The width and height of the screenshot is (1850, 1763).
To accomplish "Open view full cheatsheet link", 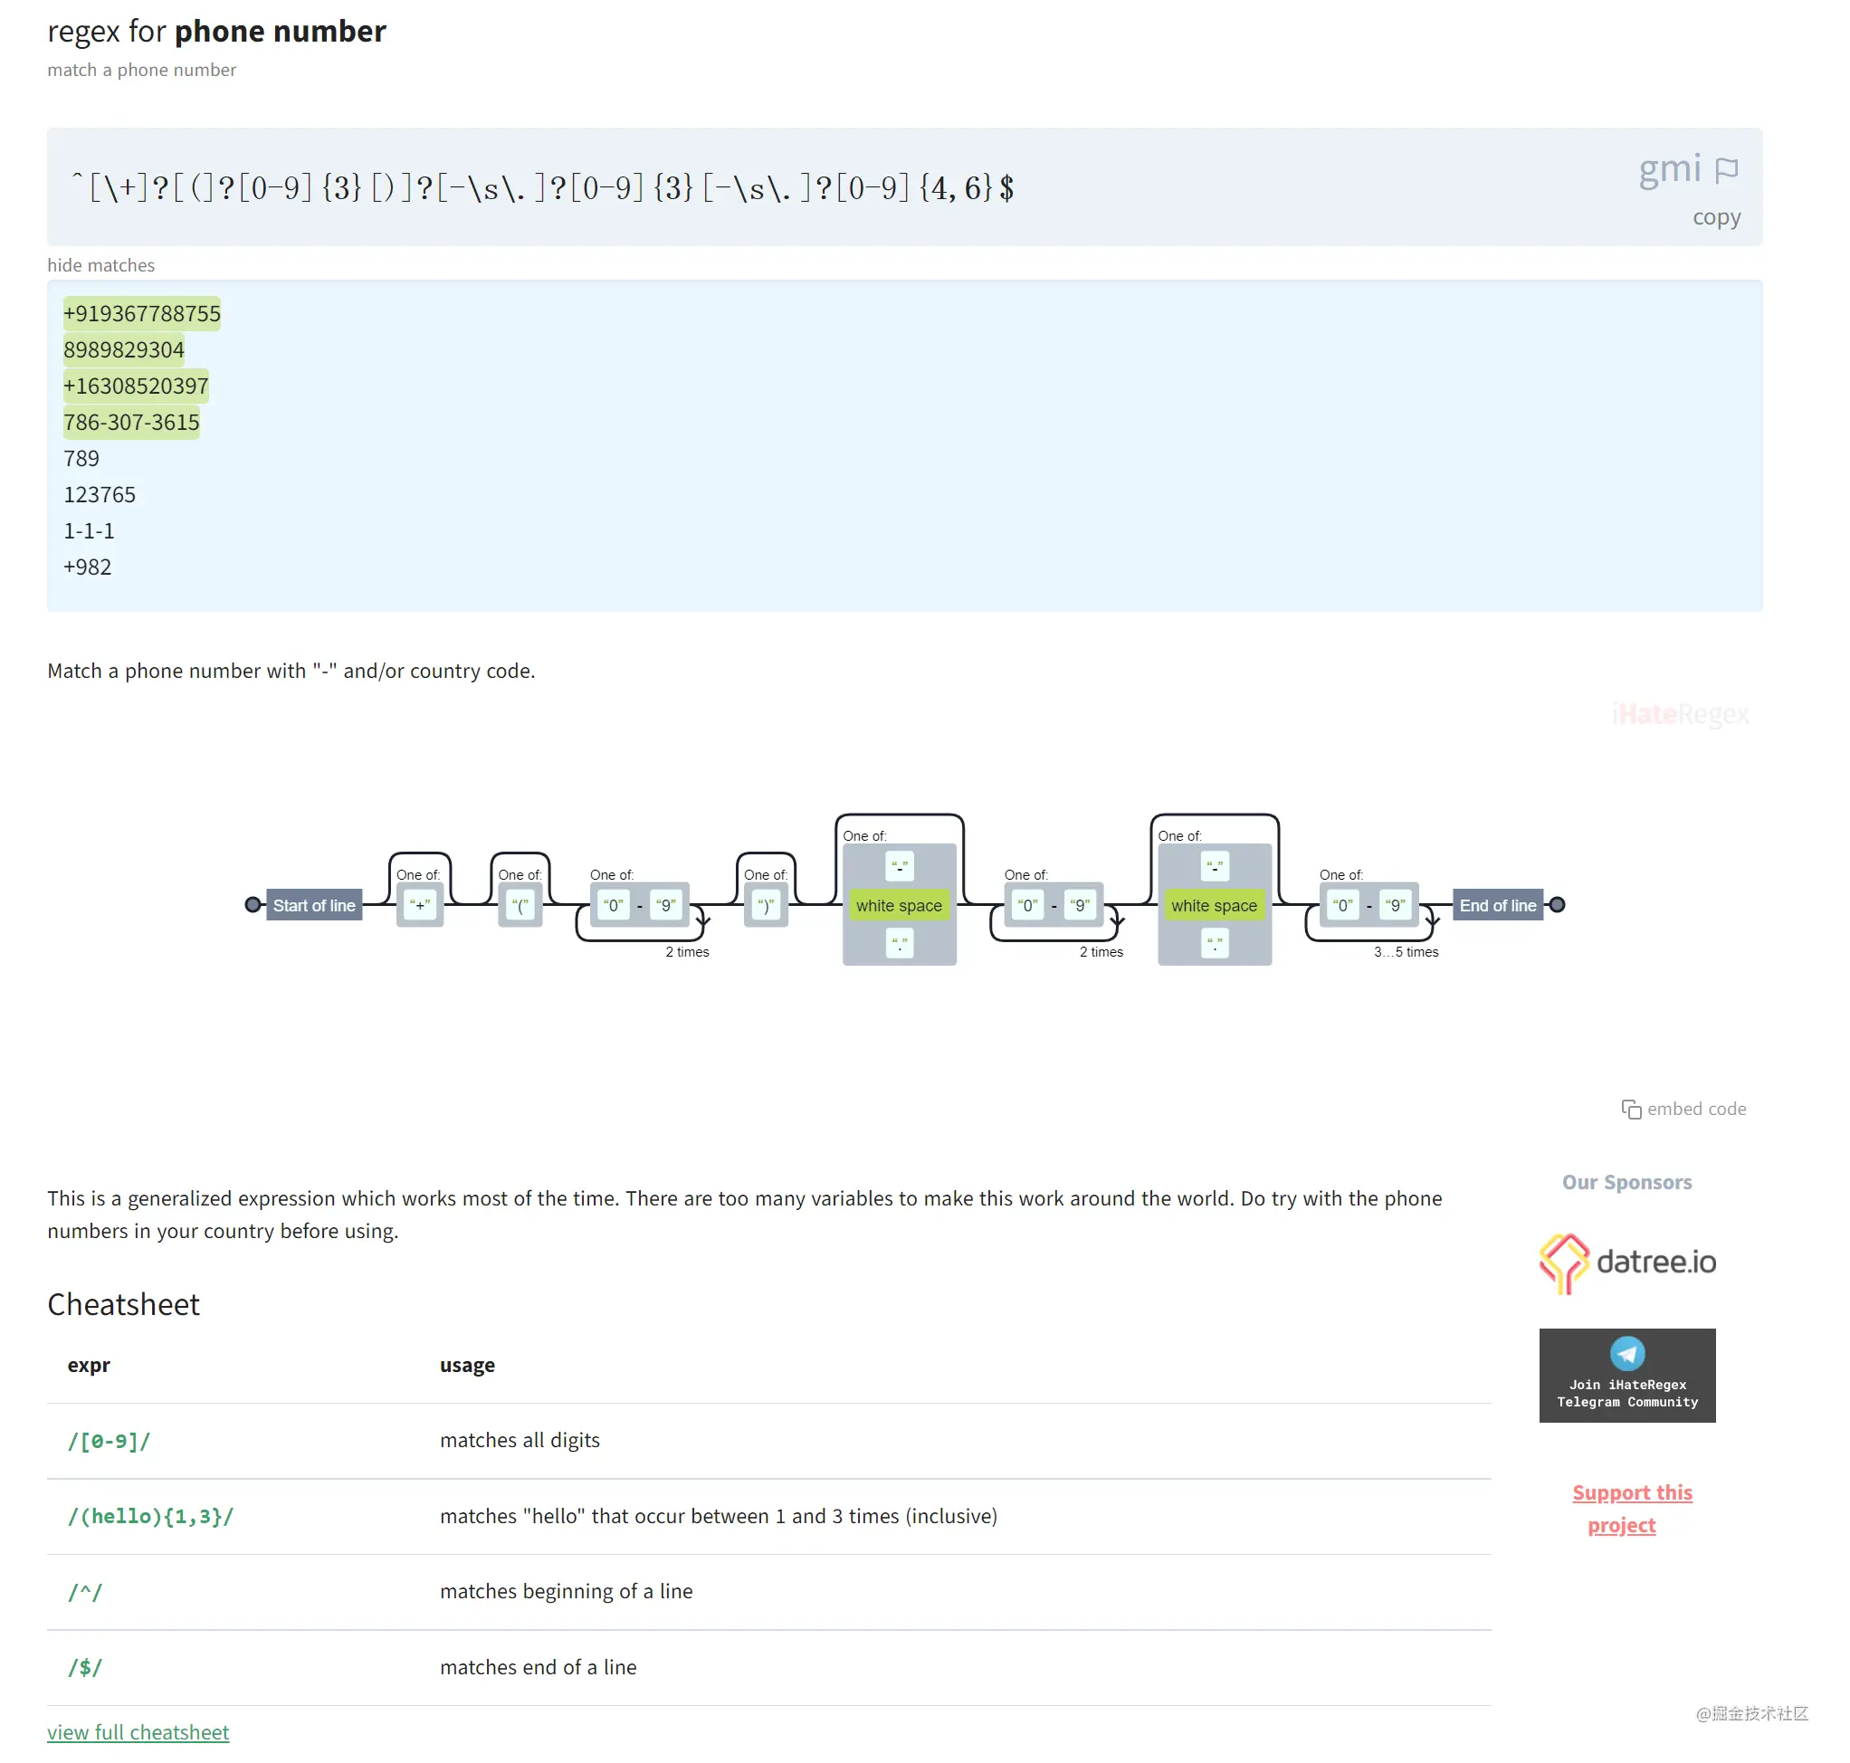I will pyautogui.click(x=138, y=1732).
